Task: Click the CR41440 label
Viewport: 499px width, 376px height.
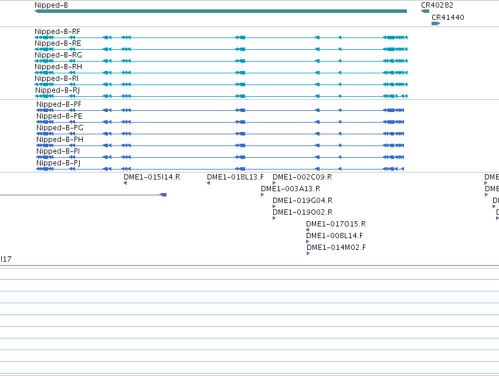Action: 448,17
